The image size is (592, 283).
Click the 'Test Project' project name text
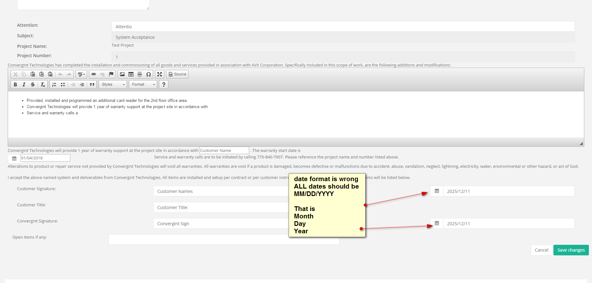123,45
